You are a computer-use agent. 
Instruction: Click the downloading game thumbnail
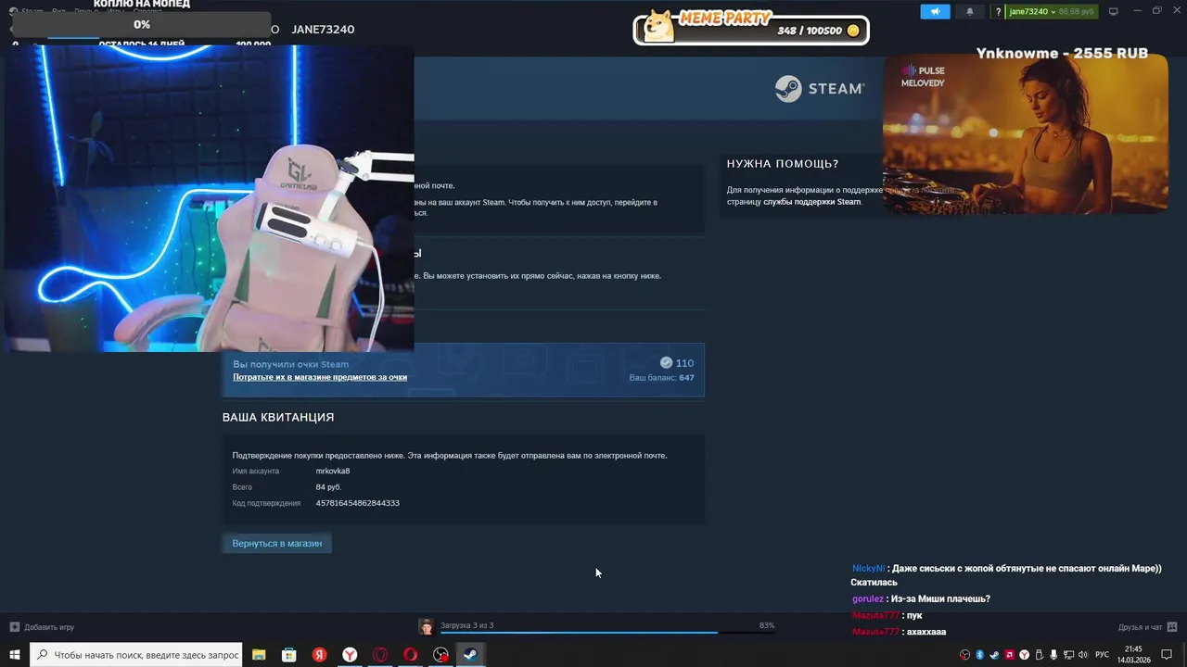click(x=426, y=627)
